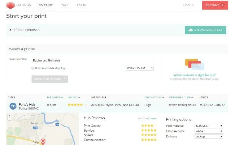Click the 'ABS M30, Nylon, PPSF and ULTEM' materials text
This screenshot has width=230, height=145.
point(115,105)
